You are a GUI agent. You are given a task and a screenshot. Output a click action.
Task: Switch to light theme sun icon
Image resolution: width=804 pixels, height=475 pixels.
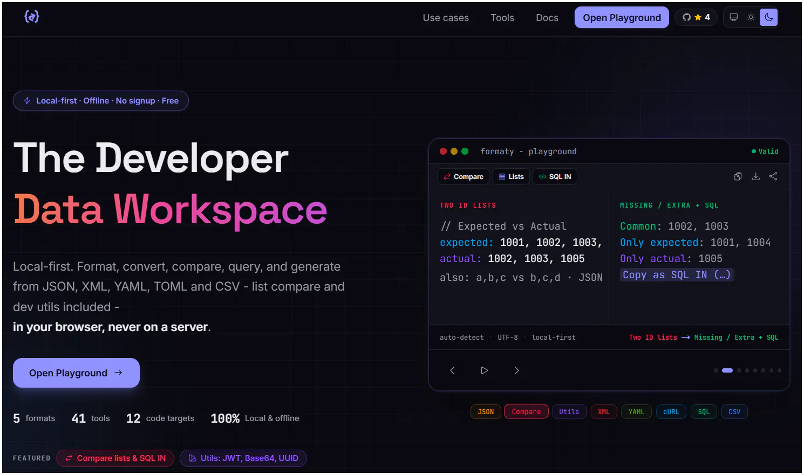pyautogui.click(x=751, y=17)
